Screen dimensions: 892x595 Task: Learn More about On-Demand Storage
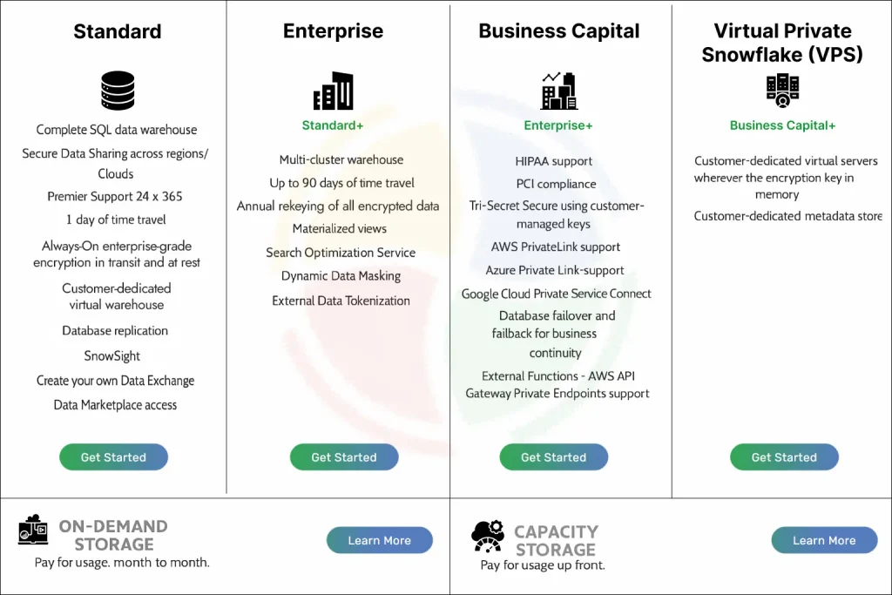click(380, 540)
